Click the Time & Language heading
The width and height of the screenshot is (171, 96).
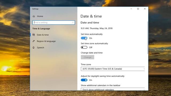41,29
